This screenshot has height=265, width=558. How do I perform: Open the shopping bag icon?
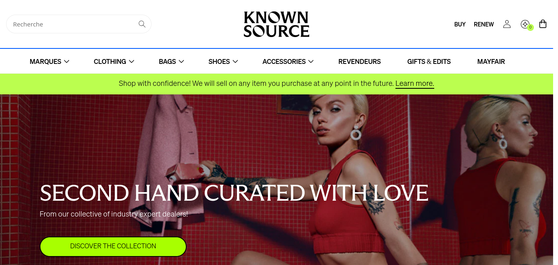click(542, 24)
